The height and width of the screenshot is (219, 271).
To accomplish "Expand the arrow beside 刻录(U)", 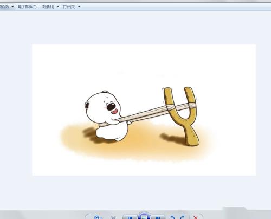I will click(x=58, y=7).
